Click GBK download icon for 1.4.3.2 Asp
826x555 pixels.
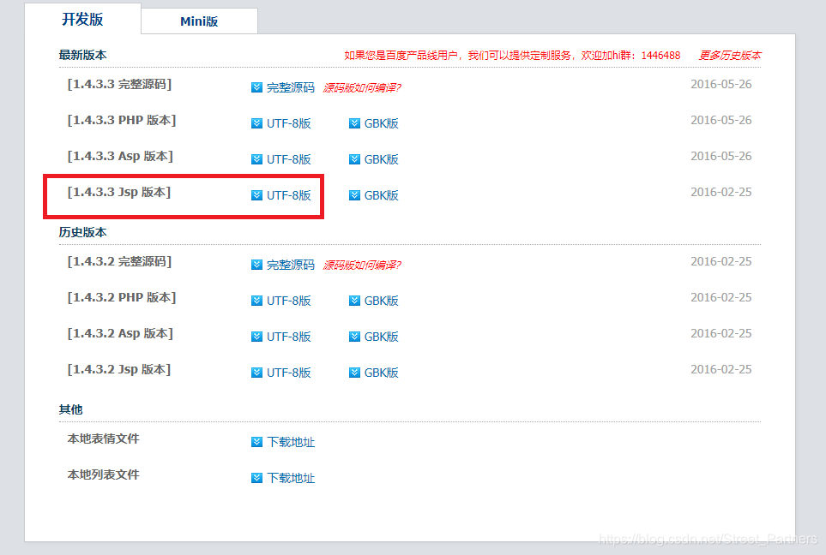click(354, 336)
